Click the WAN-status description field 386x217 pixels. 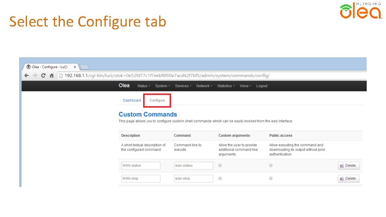coord(141,166)
